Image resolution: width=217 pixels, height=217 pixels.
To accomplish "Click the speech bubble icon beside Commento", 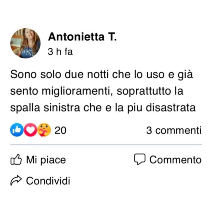I will pyautogui.click(x=140, y=159).
